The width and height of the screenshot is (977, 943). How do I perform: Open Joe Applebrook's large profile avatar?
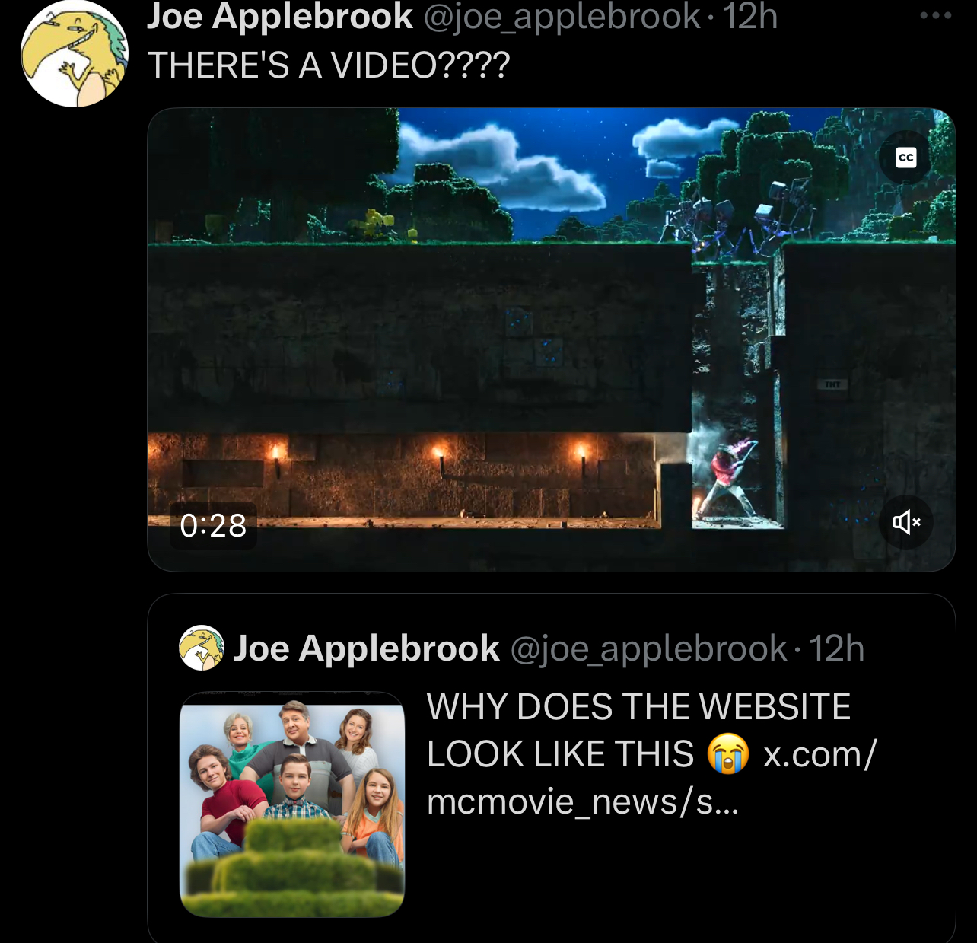pyautogui.click(x=75, y=53)
